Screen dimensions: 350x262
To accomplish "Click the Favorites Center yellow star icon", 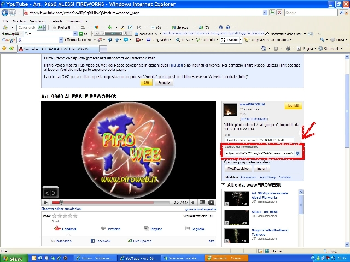I will coord(4,49).
